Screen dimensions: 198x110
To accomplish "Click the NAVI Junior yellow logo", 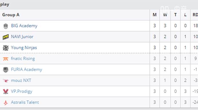I will coord(5,37).
